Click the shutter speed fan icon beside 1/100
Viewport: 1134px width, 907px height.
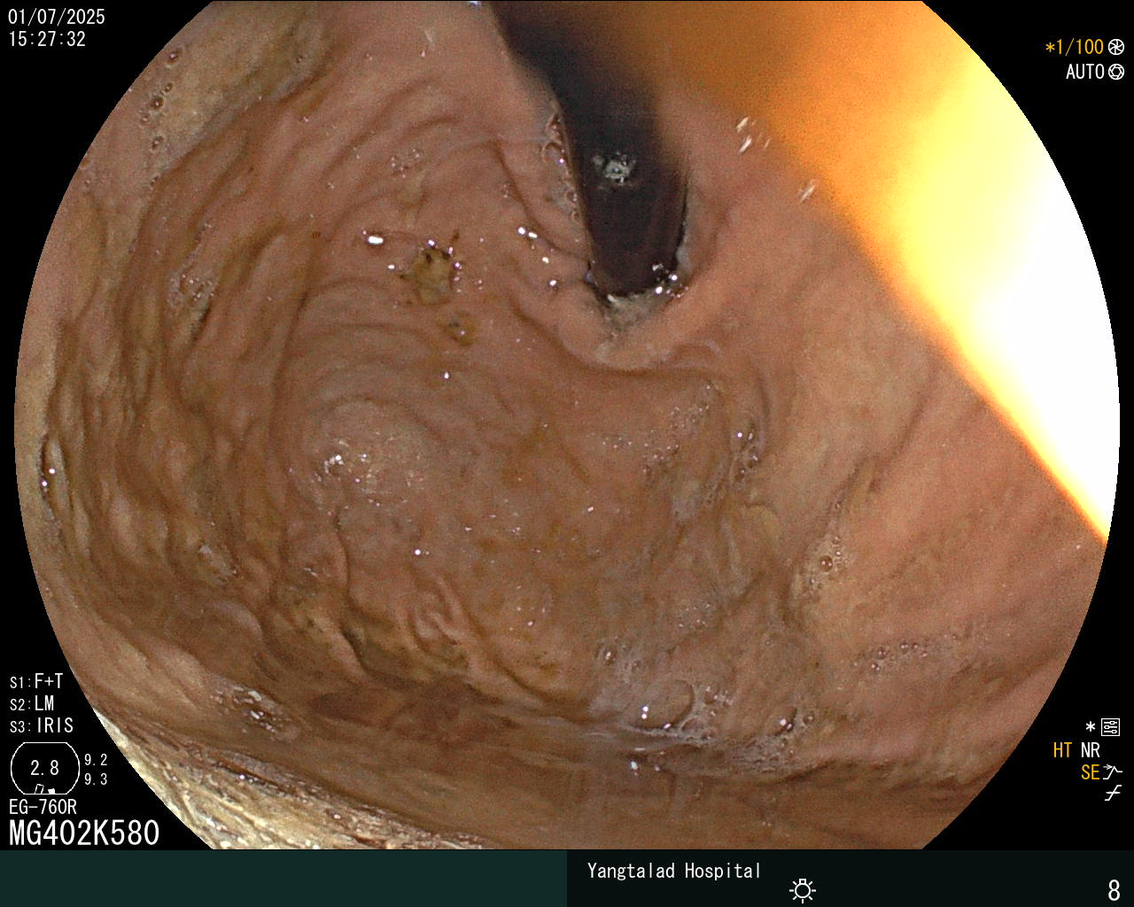click(1116, 47)
